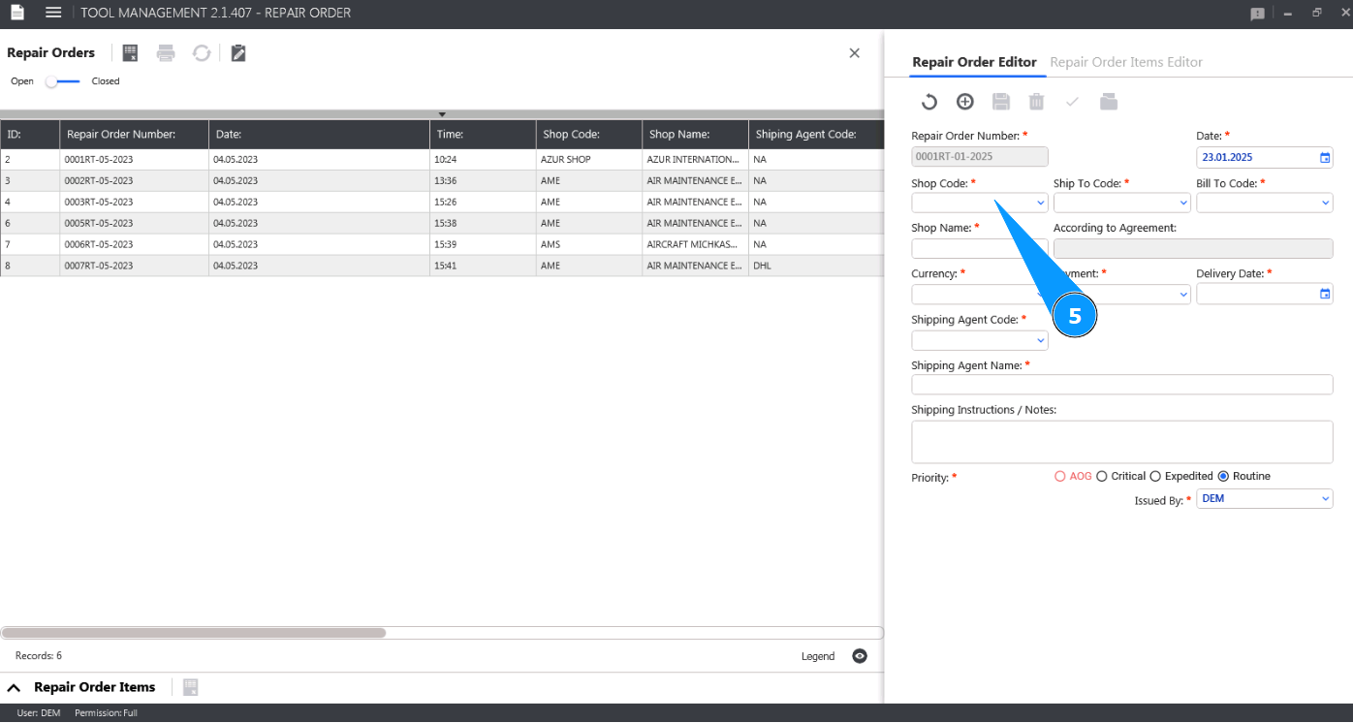Click the AZUR SHOP cell

[589, 160]
